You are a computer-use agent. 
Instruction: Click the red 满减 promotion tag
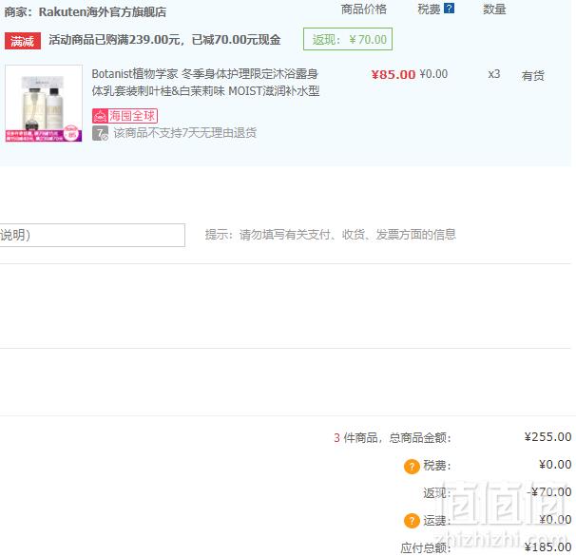pos(23,41)
